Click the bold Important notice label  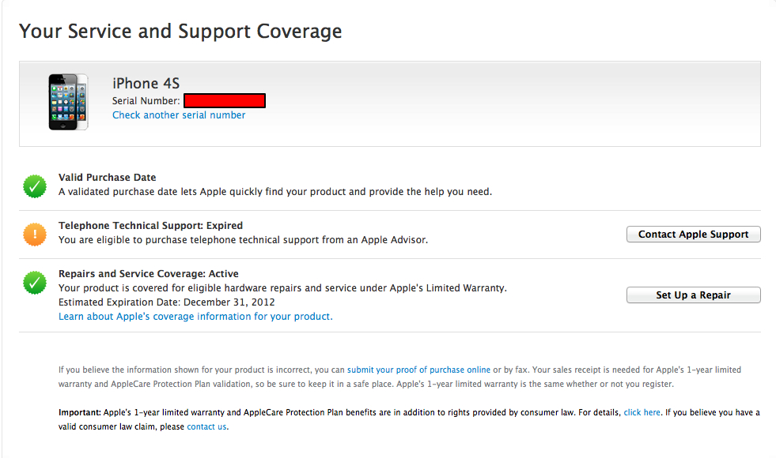click(x=80, y=412)
